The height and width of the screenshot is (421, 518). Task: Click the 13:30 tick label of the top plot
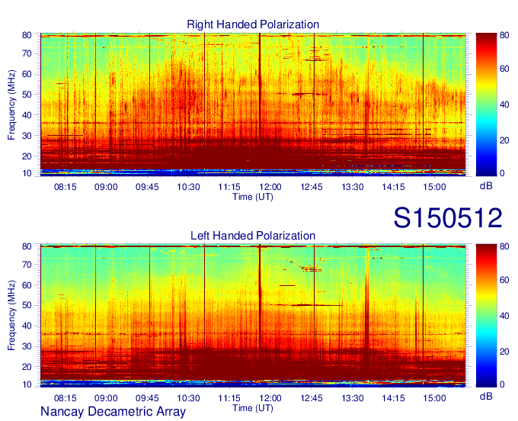(x=353, y=187)
